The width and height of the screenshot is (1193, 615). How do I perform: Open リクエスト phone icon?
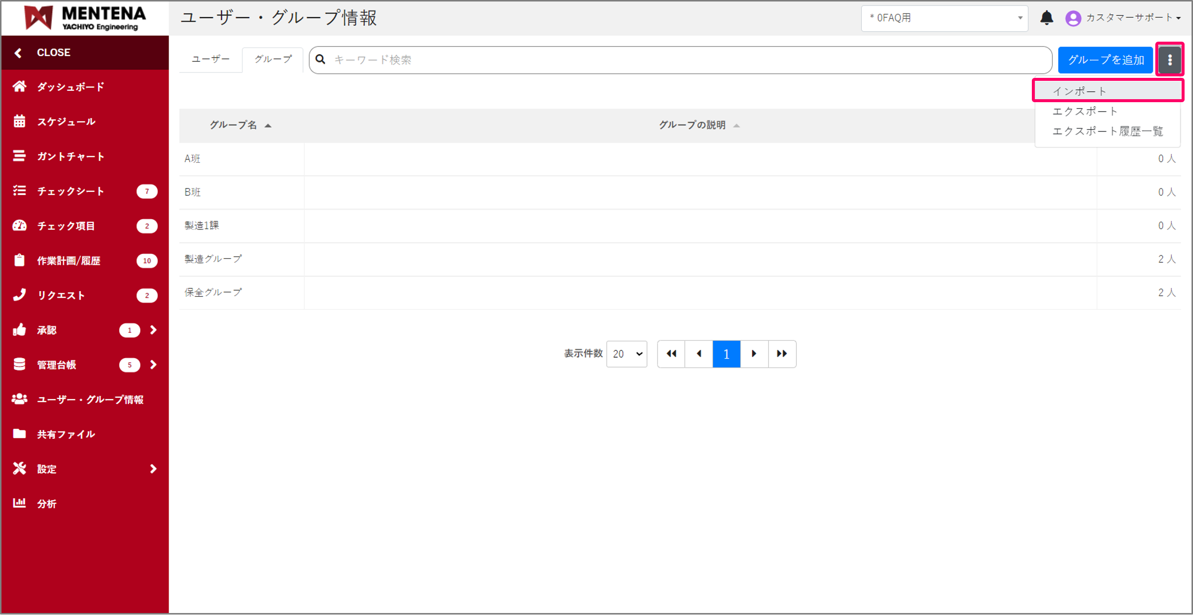(x=19, y=295)
